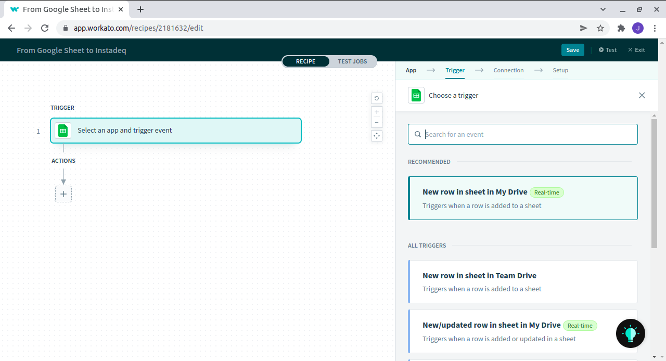Switch to the RECIPE view

tap(306, 61)
